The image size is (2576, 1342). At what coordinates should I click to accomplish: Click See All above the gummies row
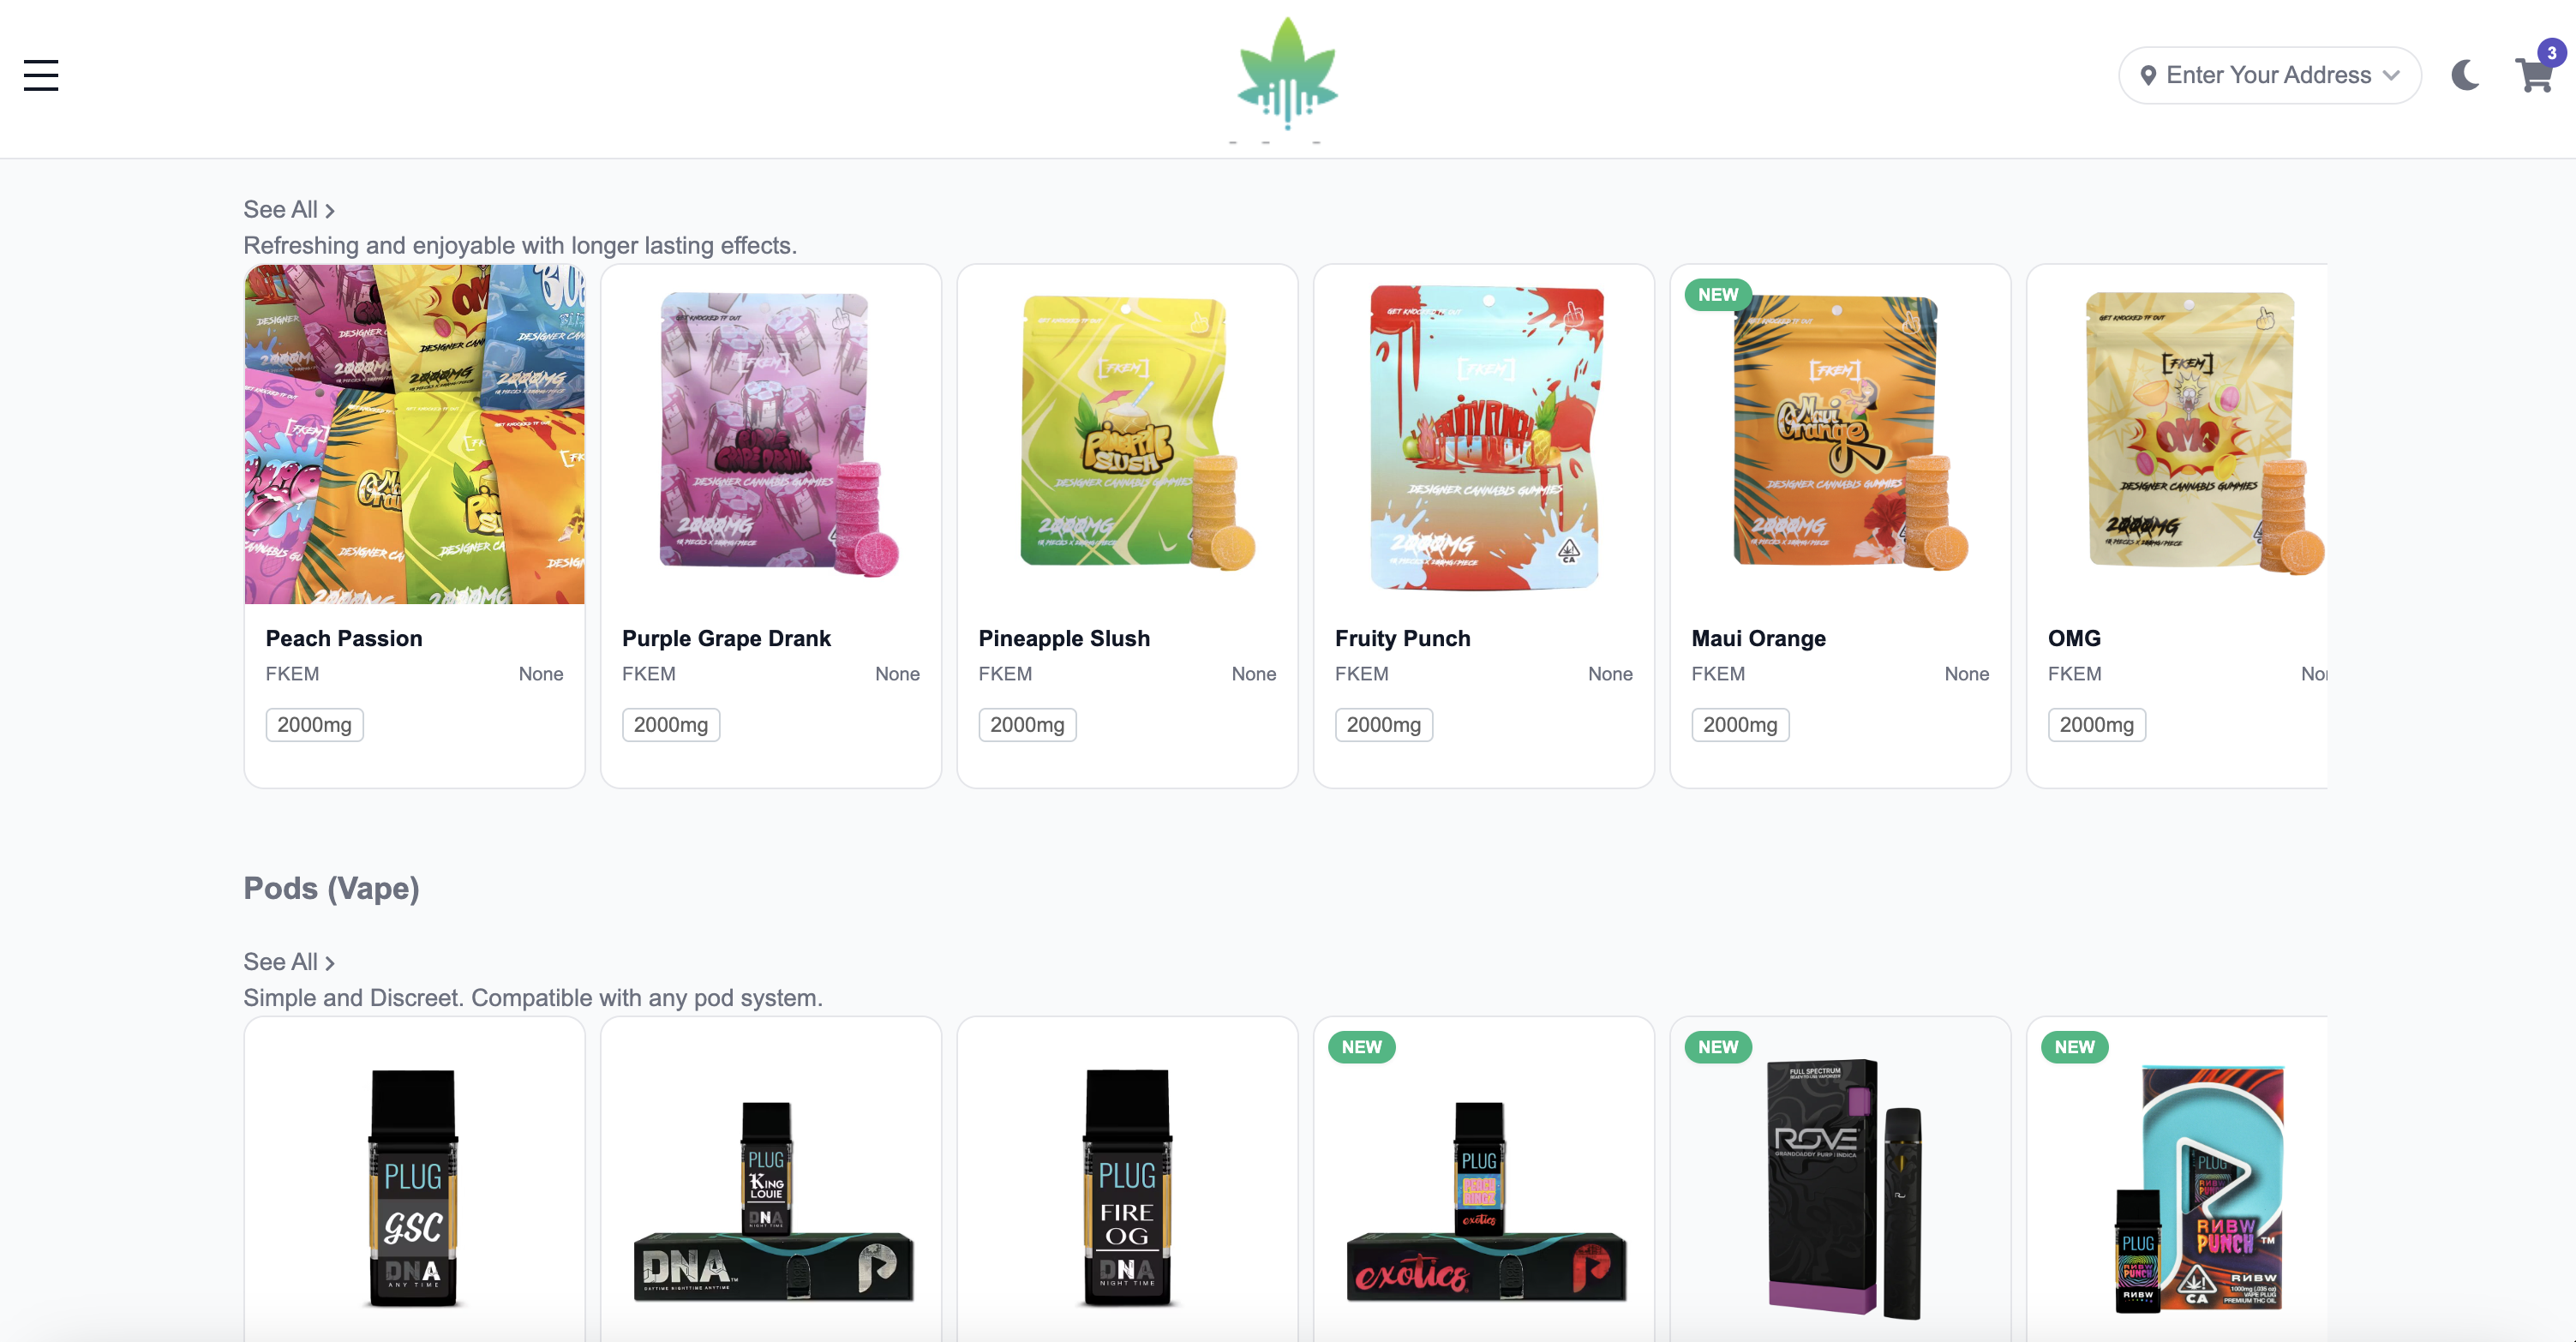coord(289,210)
